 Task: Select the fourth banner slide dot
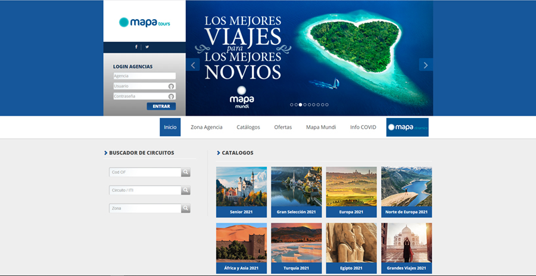(x=305, y=105)
